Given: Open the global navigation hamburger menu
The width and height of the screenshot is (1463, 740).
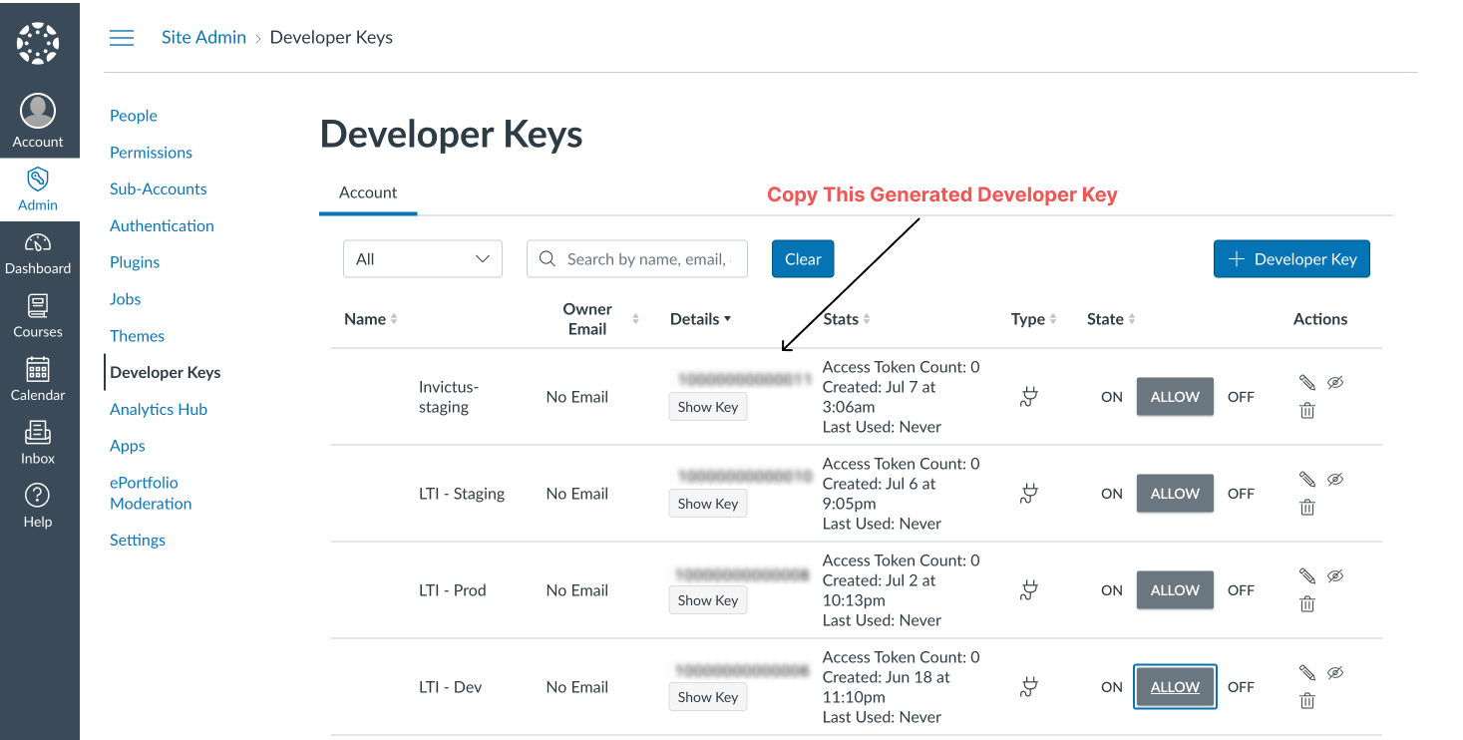Looking at the screenshot, I should 122,37.
